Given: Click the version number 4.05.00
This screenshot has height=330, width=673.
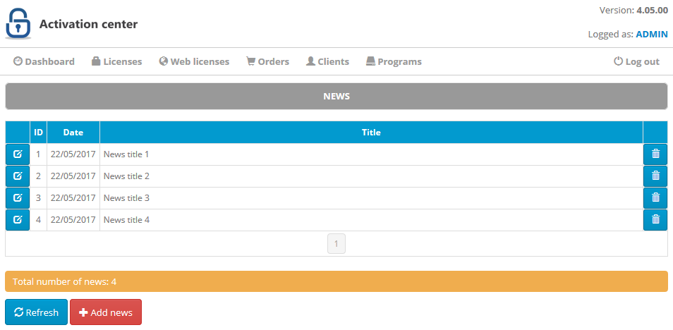Looking at the screenshot, I should pyautogui.click(x=652, y=11).
